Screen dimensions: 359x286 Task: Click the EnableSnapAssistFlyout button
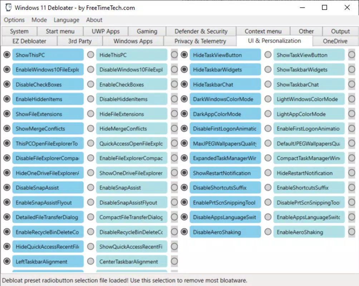48,203
